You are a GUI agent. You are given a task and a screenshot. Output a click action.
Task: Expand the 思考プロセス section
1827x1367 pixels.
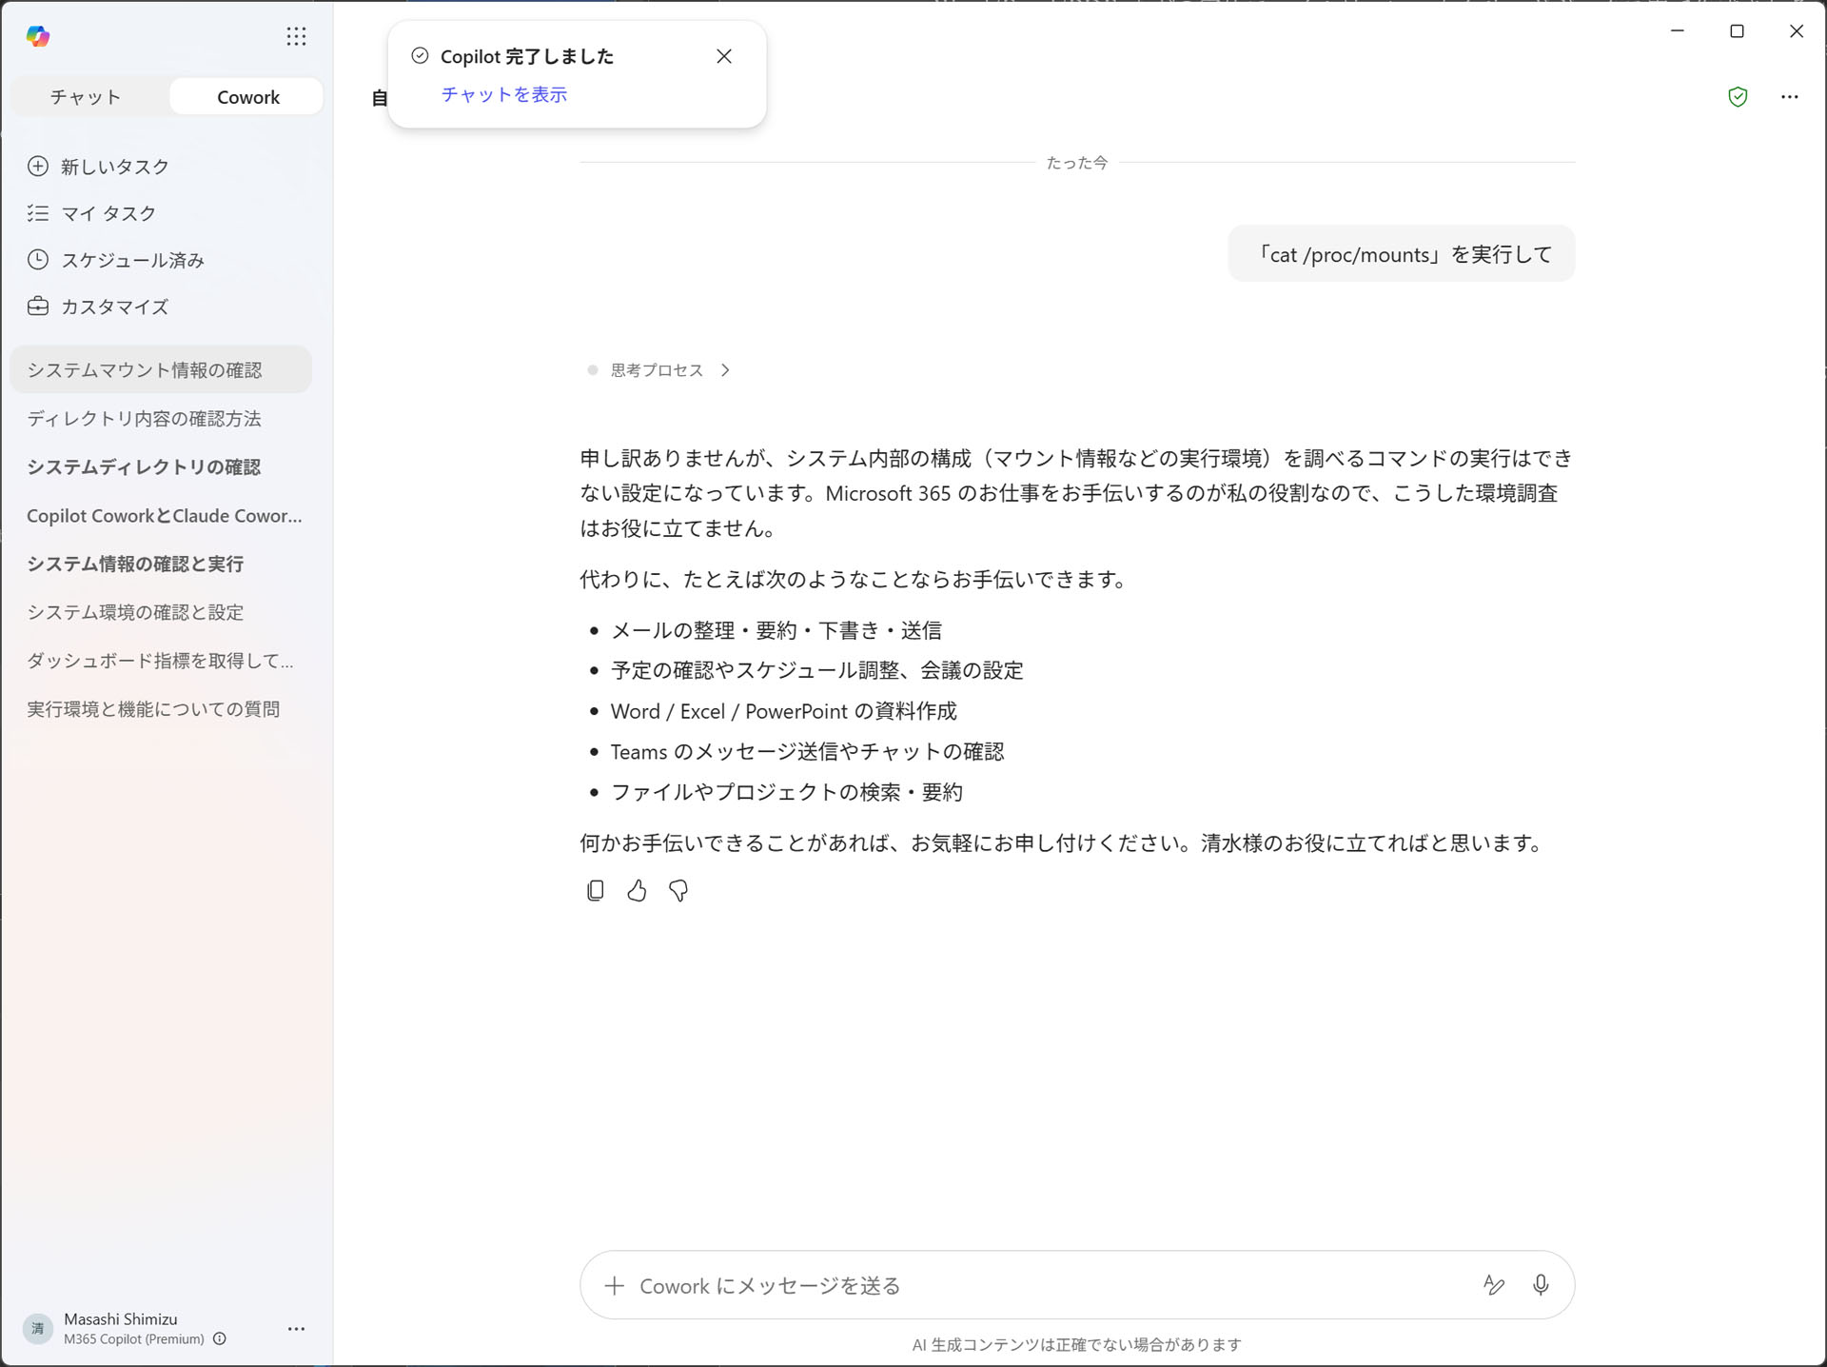658,370
